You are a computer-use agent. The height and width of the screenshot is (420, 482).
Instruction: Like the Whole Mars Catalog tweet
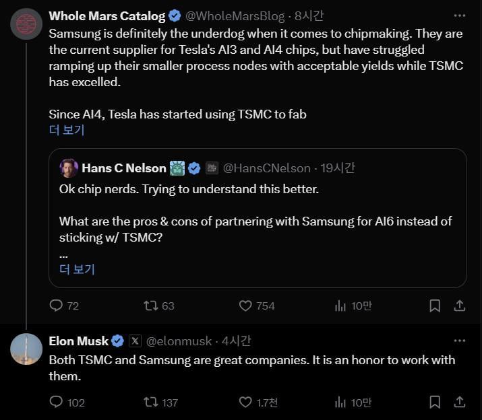(x=246, y=306)
